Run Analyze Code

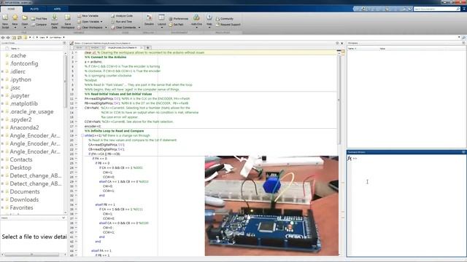coord(122,16)
